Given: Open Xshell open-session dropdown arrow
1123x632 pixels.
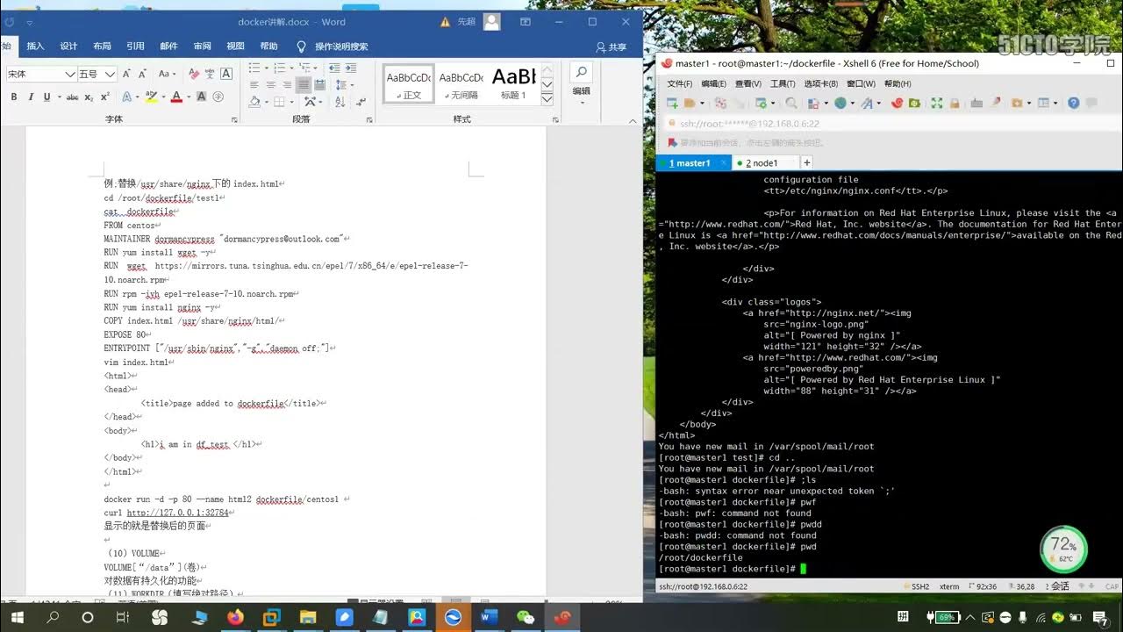Looking at the screenshot, I should (x=702, y=103).
